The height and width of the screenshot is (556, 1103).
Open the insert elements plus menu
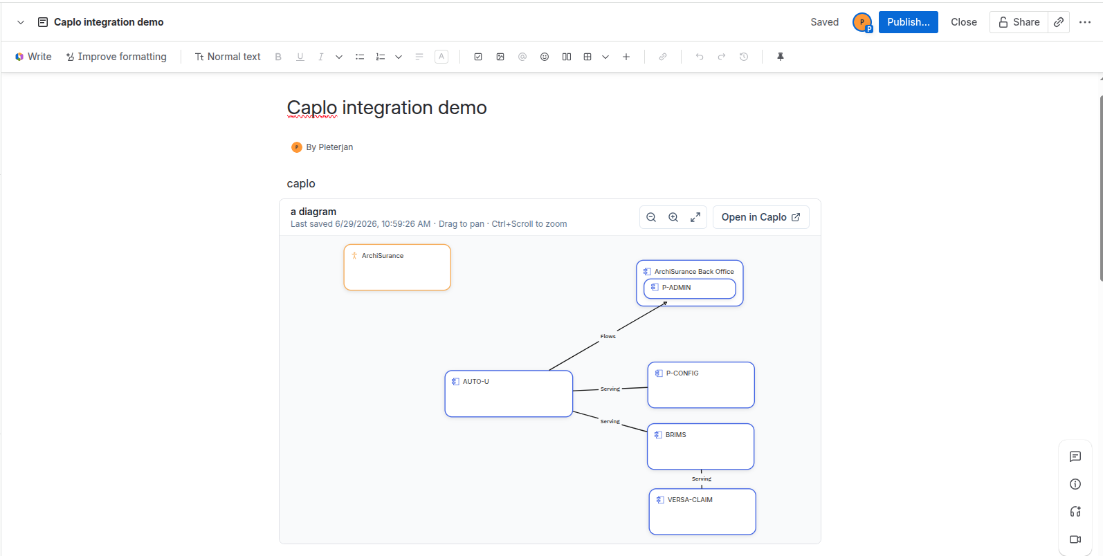[626, 57]
